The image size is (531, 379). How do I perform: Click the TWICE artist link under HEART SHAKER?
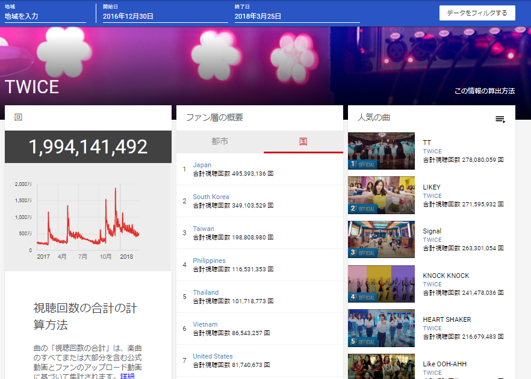[432, 328]
